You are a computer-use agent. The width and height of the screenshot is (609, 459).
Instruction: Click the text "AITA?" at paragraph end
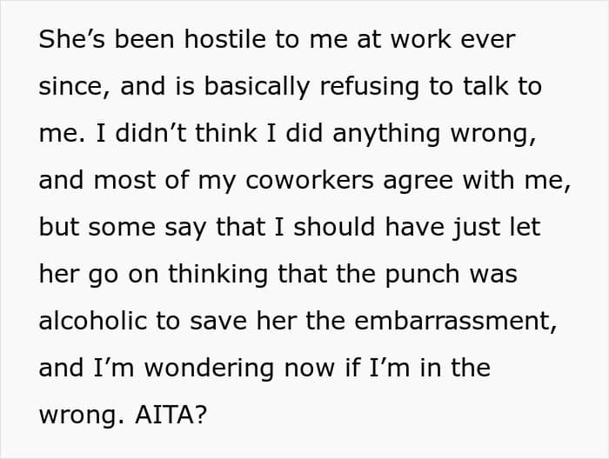click(171, 415)
